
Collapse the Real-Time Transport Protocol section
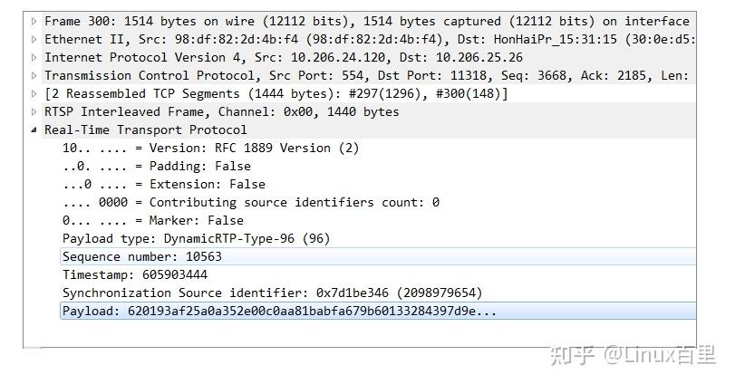(x=34, y=130)
